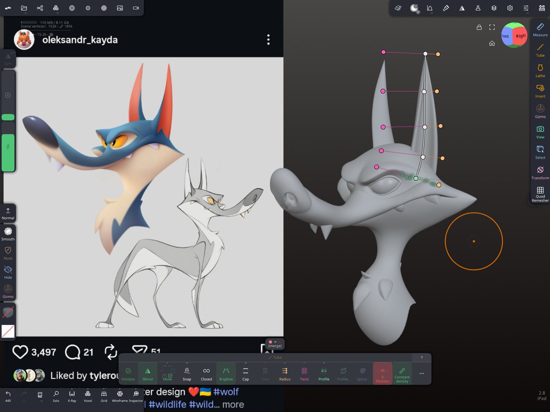Validate the tube curve
This screenshot has height=412, width=550.
click(x=128, y=373)
